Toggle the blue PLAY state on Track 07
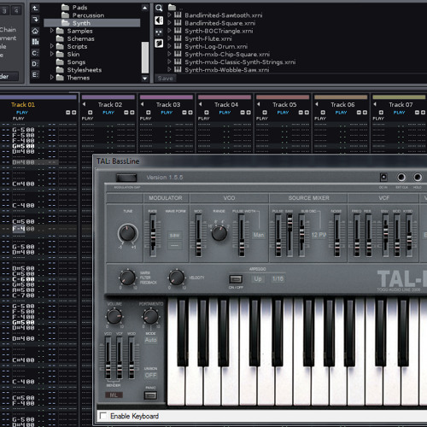The image size is (427, 427). [x=399, y=113]
